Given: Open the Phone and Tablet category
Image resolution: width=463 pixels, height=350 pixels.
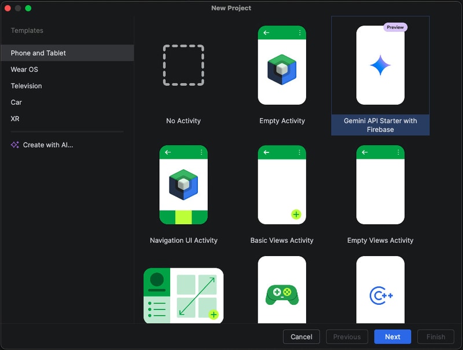Looking at the screenshot, I should 38,53.
